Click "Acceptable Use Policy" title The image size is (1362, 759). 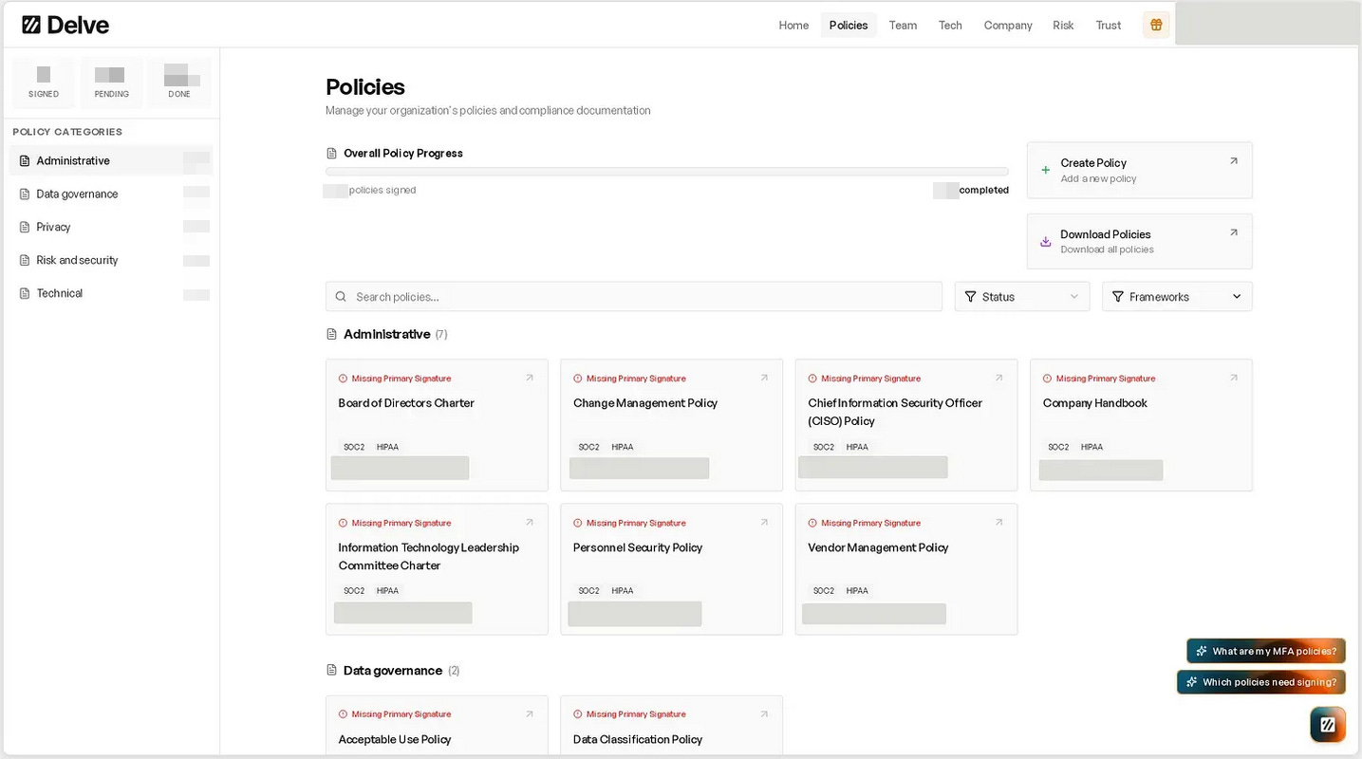(395, 739)
